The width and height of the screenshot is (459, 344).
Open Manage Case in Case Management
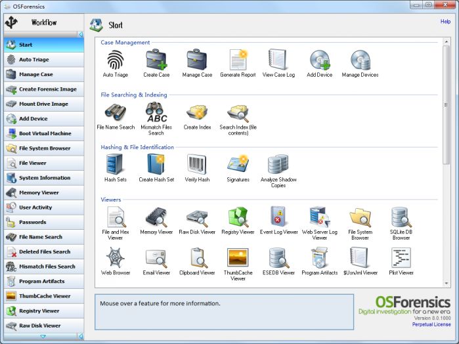pyautogui.click(x=197, y=60)
